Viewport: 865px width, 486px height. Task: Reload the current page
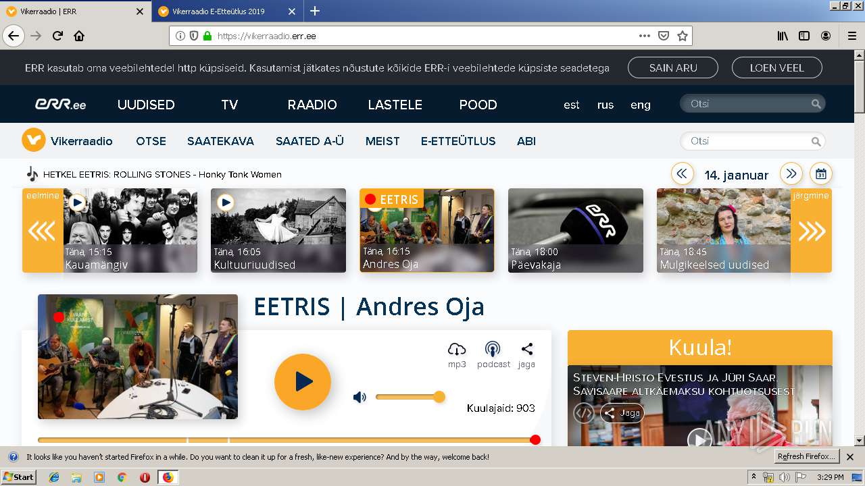click(57, 36)
